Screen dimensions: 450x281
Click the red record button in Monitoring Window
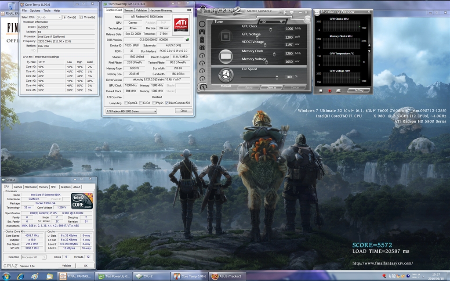tap(329, 90)
